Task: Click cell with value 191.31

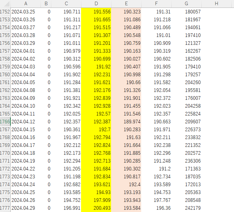Action: click(x=156, y=12)
